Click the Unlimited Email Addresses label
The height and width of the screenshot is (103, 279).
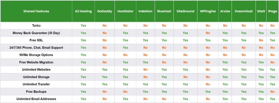pyautogui.click(x=36, y=99)
